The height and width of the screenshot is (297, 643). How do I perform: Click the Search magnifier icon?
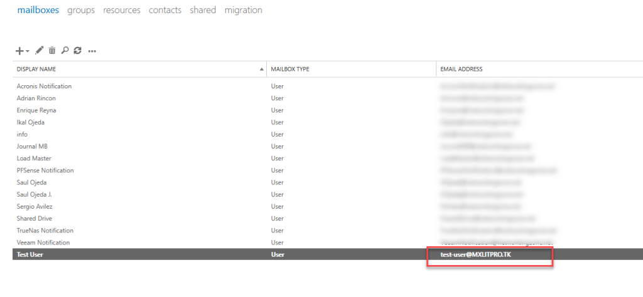tap(65, 51)
